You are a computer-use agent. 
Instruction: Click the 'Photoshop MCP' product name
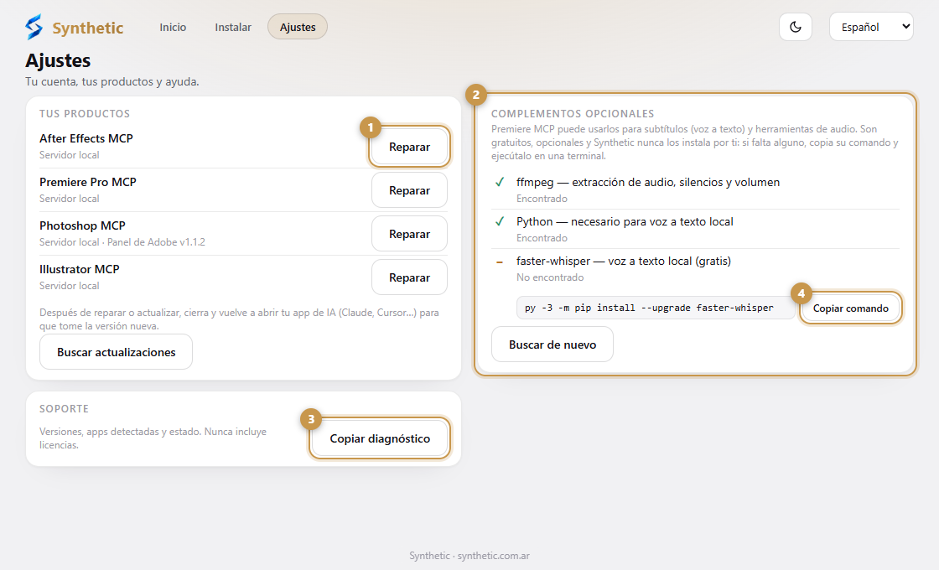click(x=83, y=225)
